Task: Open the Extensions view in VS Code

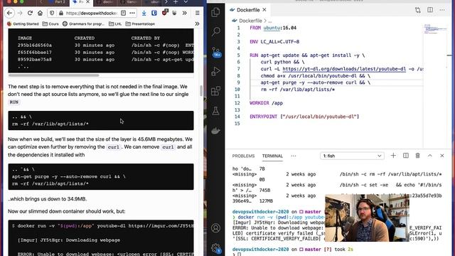Action: coord(215,91)
